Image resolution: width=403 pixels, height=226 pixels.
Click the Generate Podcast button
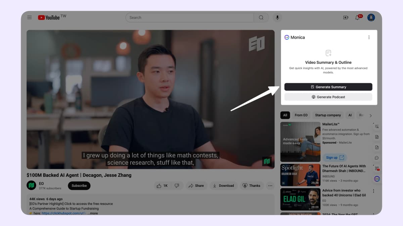pos(328,97)
